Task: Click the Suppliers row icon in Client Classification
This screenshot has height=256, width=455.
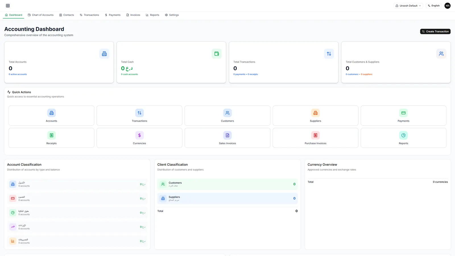Action: coord(163,199)
